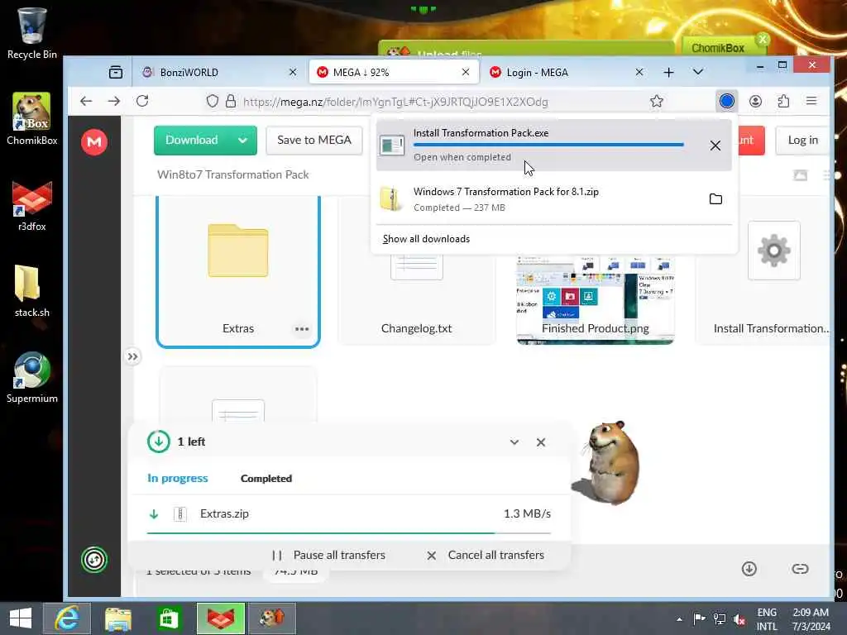Open the Supermium desktop shortcut
847x635 pixels.
click(32, 377)
